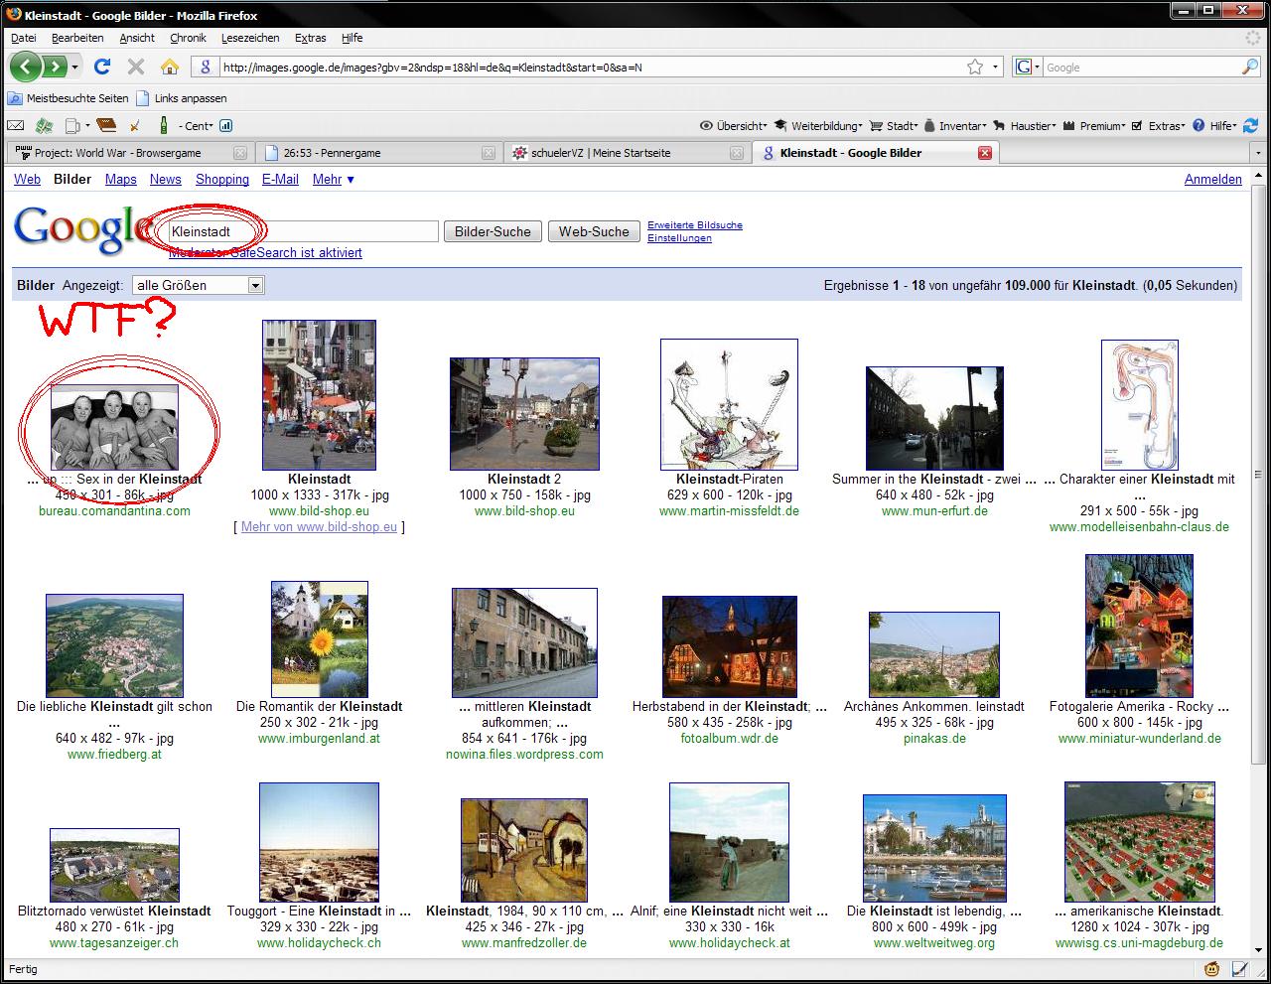Expand the Extras toolbar dropdown with checkbox icon

tap(1158, 126)
